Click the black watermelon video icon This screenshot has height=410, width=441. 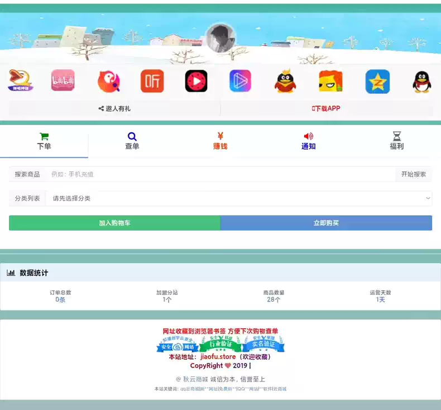196,82
